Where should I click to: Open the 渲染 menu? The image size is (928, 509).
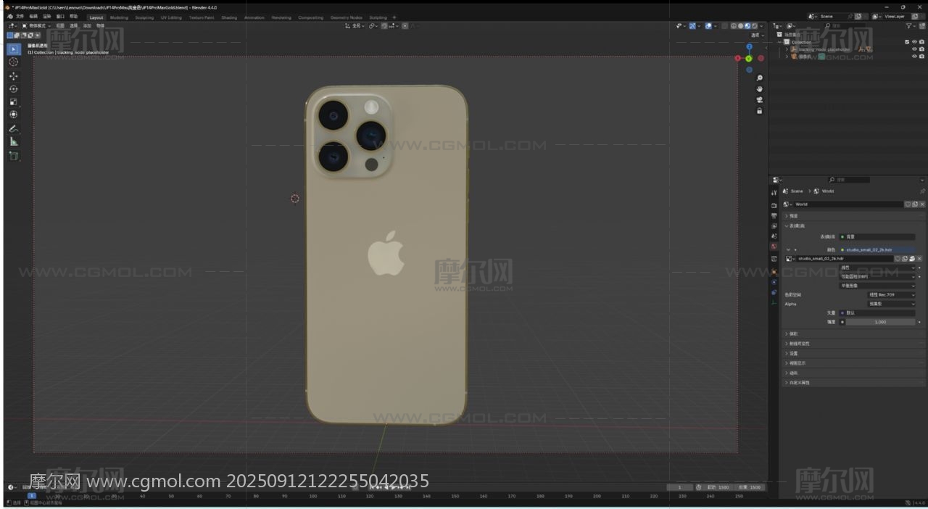pos(47,17)
